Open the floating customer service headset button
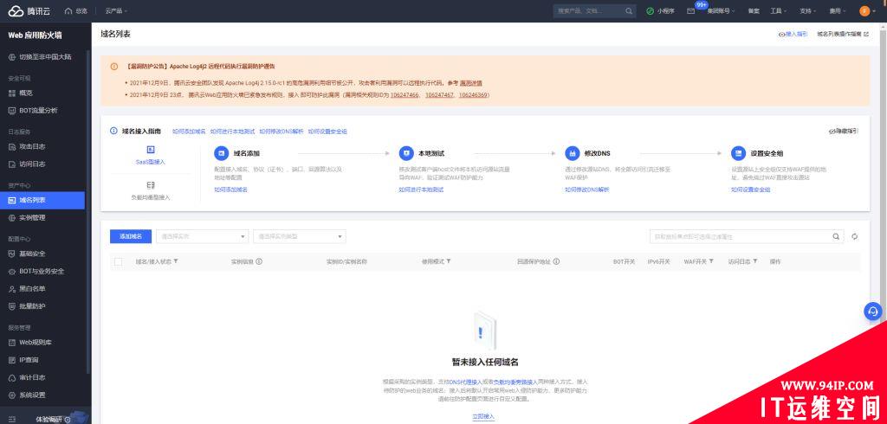 tap(873, 312)
